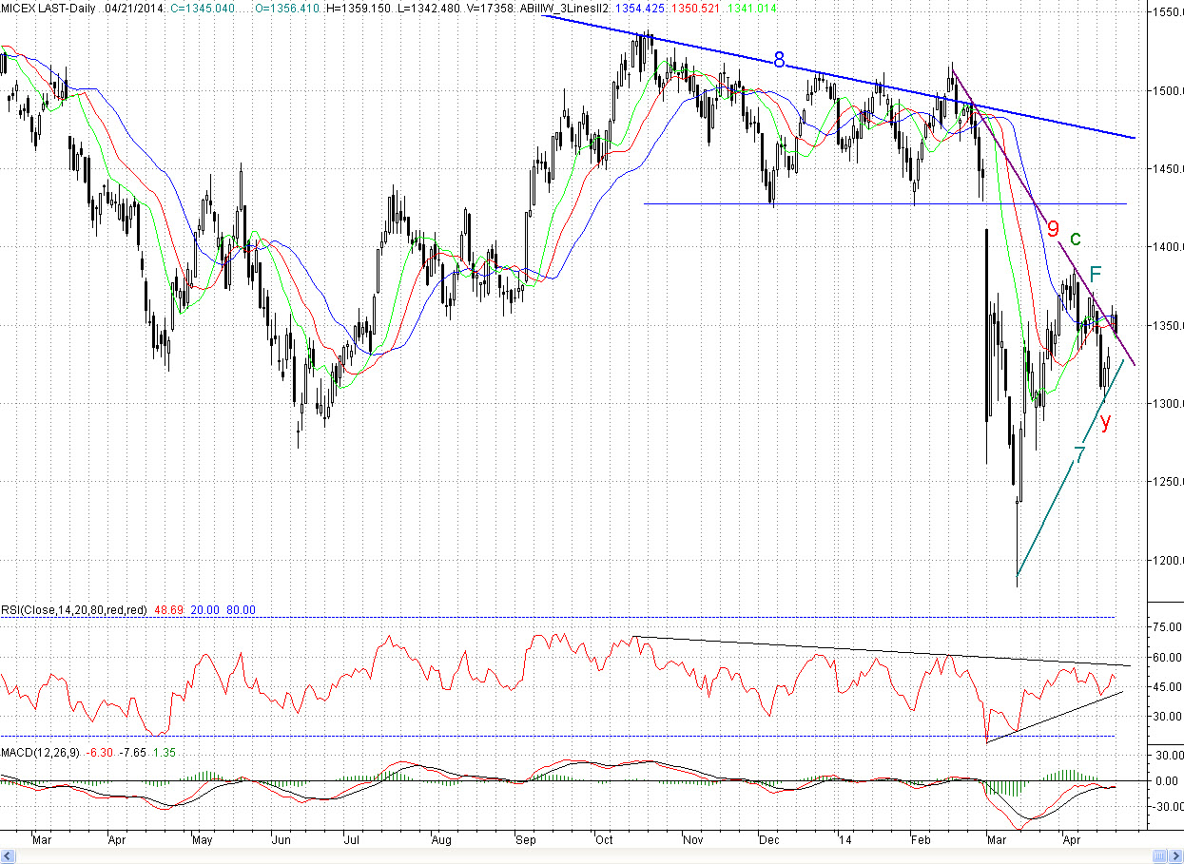Select the red wave label y
Viewport: 1184px width, 864px height.
1105,421
